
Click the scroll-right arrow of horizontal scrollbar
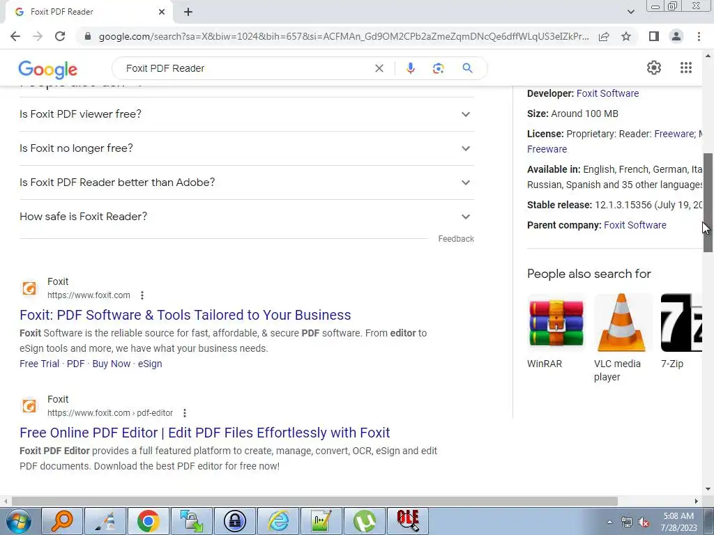(697, 502)
